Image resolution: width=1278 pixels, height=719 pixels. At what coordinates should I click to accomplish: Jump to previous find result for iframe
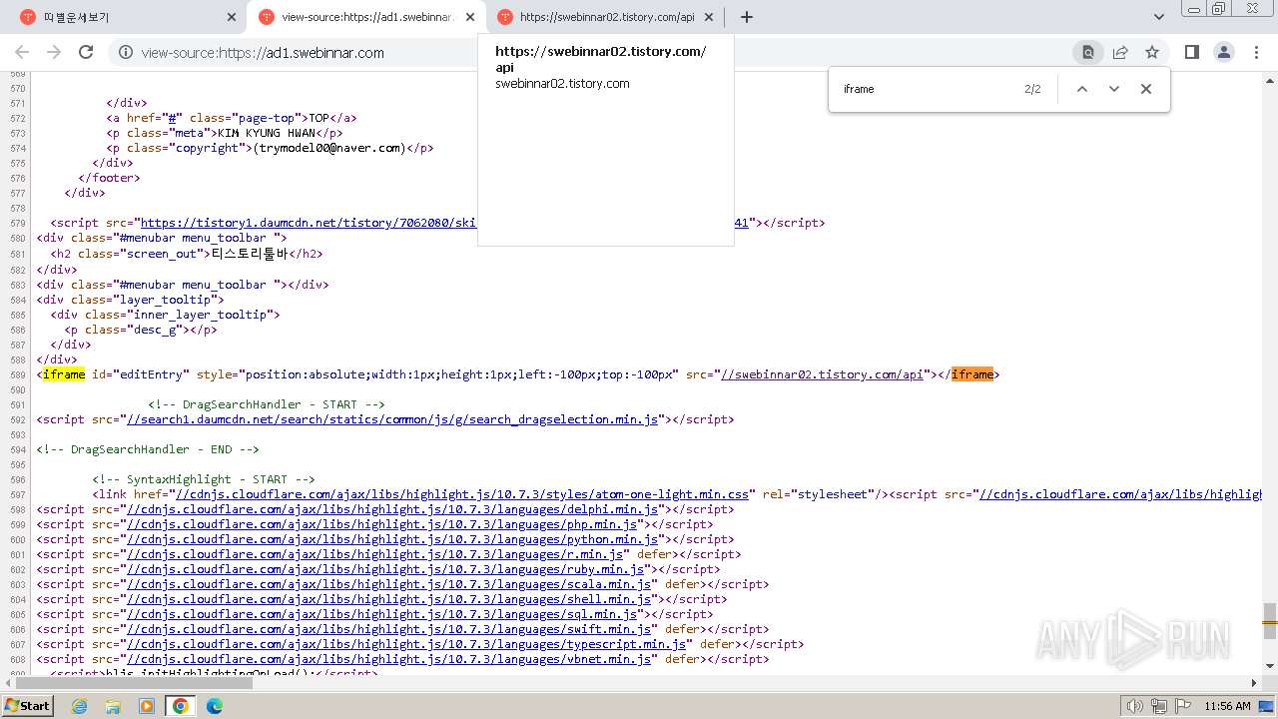(x=1081, y=89)
